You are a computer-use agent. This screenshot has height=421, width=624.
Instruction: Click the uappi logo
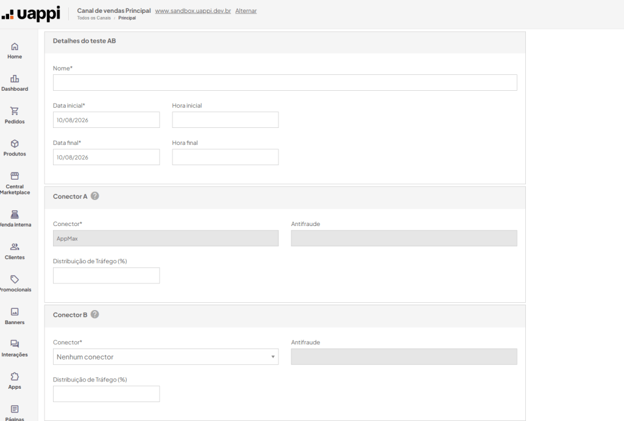pyautogui.click(x=30, y=14)
